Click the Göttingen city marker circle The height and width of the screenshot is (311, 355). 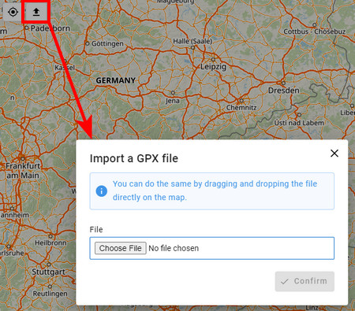click(x=88, y=43)
